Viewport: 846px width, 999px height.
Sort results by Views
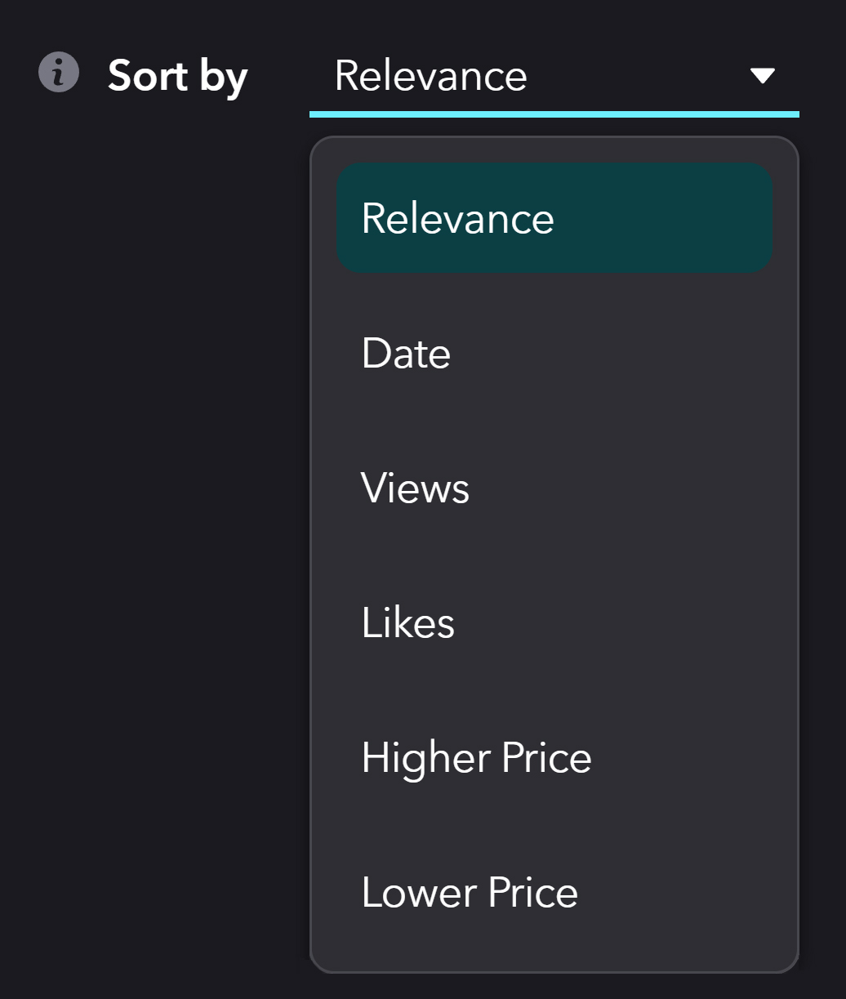point(554,488)
